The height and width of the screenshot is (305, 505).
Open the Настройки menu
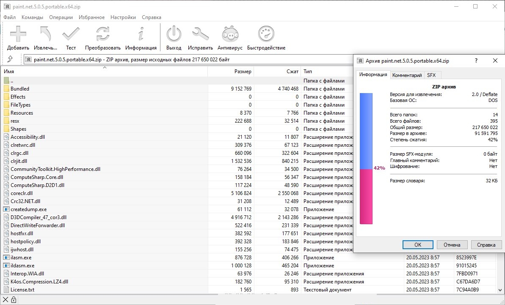pyautogui.click(x=123, y=17)
